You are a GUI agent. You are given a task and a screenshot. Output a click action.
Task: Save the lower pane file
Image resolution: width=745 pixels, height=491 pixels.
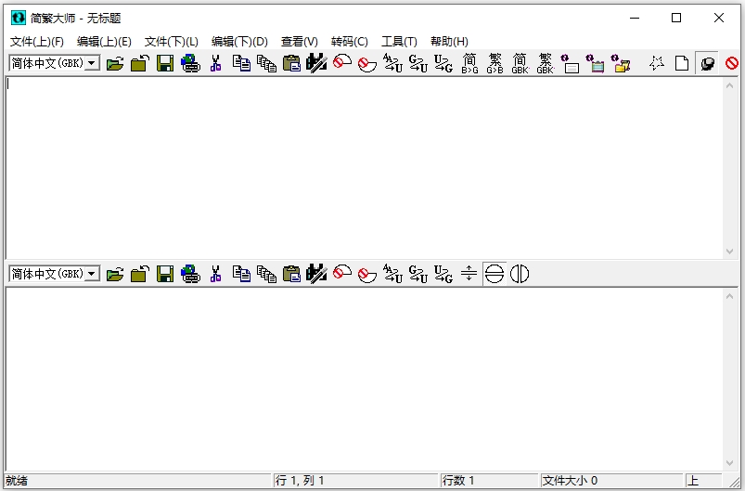point(165,274)
